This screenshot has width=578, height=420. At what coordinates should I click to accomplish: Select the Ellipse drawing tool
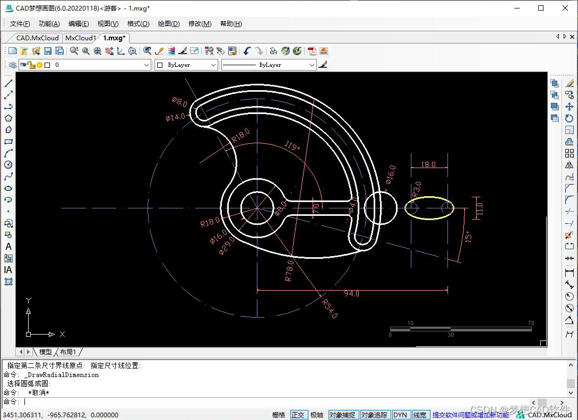[x=8, y=188]
